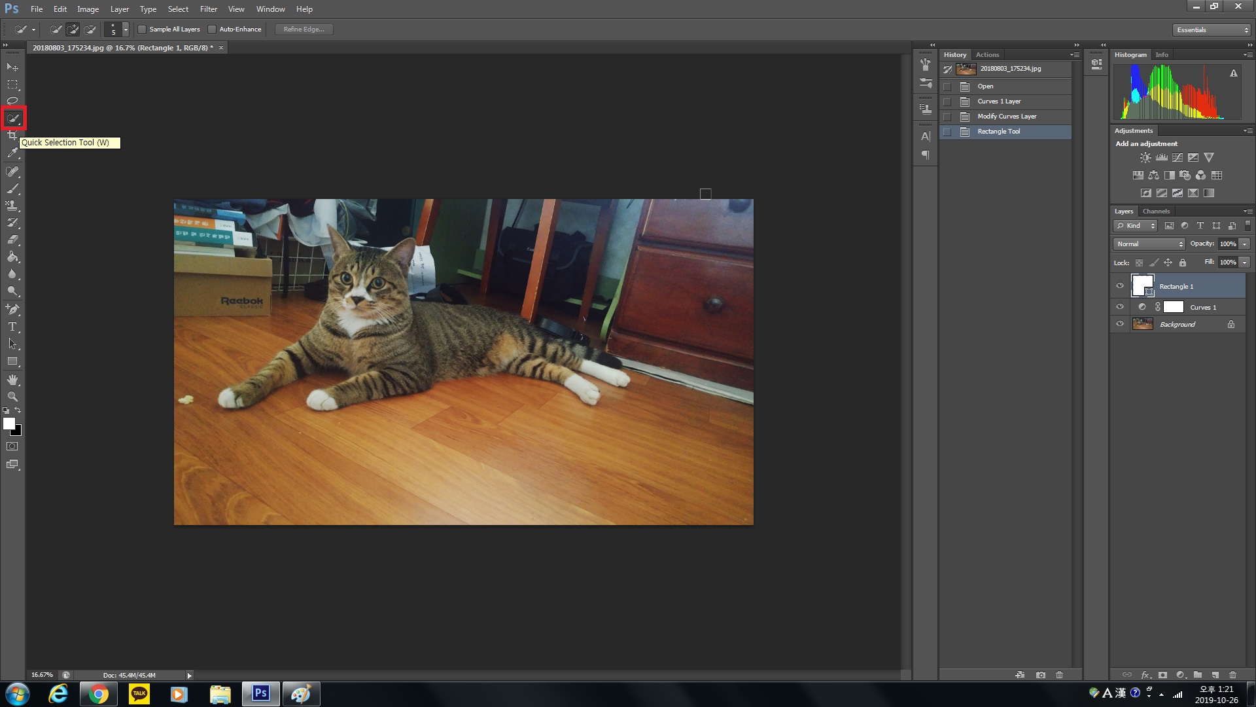Click the delete layer trash icon

[x=1232, y=675]
